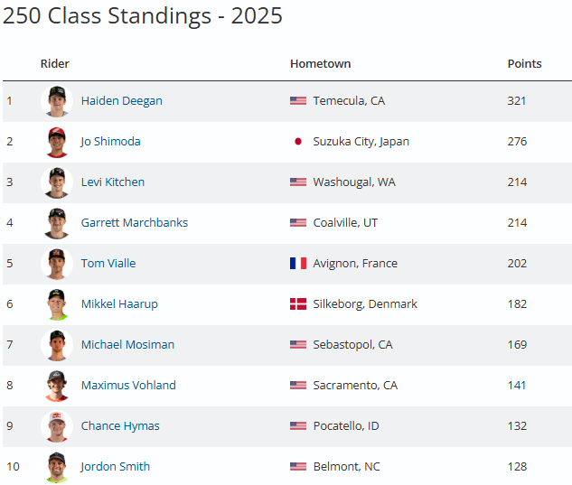
Task: Open Jordon Smith's rider profile link
Action: [x=116, y=467]
